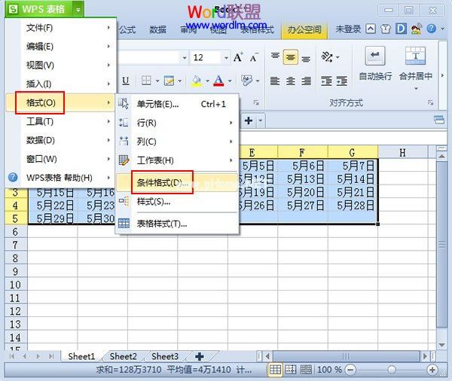Click the fill color bucket icon
Screen dimensions: 452x381
(196, 81)
